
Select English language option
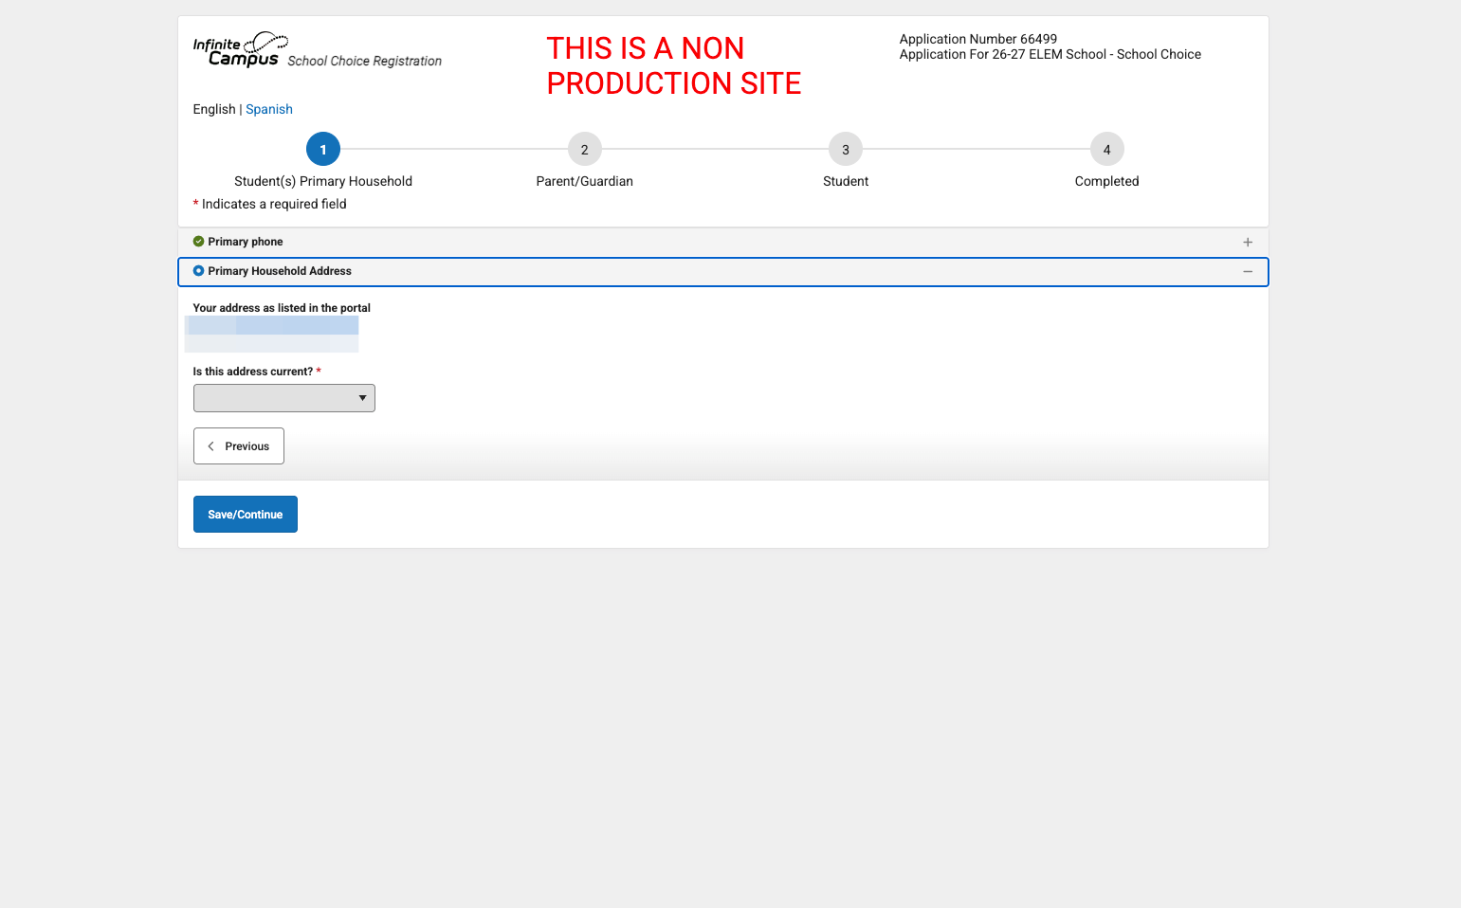click(214, 109)
